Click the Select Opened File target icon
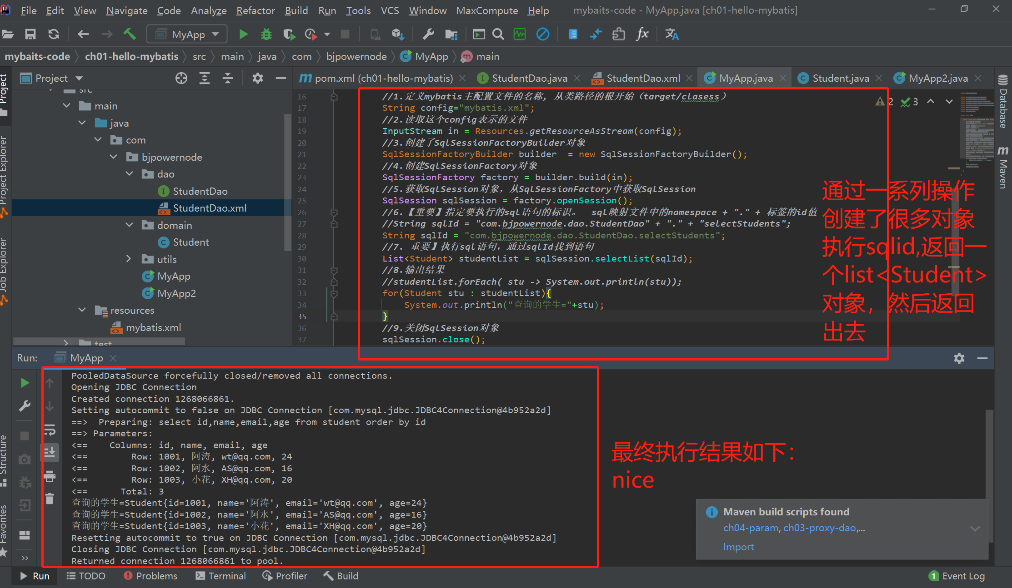The image size is (1012, 588). [181, 78]
